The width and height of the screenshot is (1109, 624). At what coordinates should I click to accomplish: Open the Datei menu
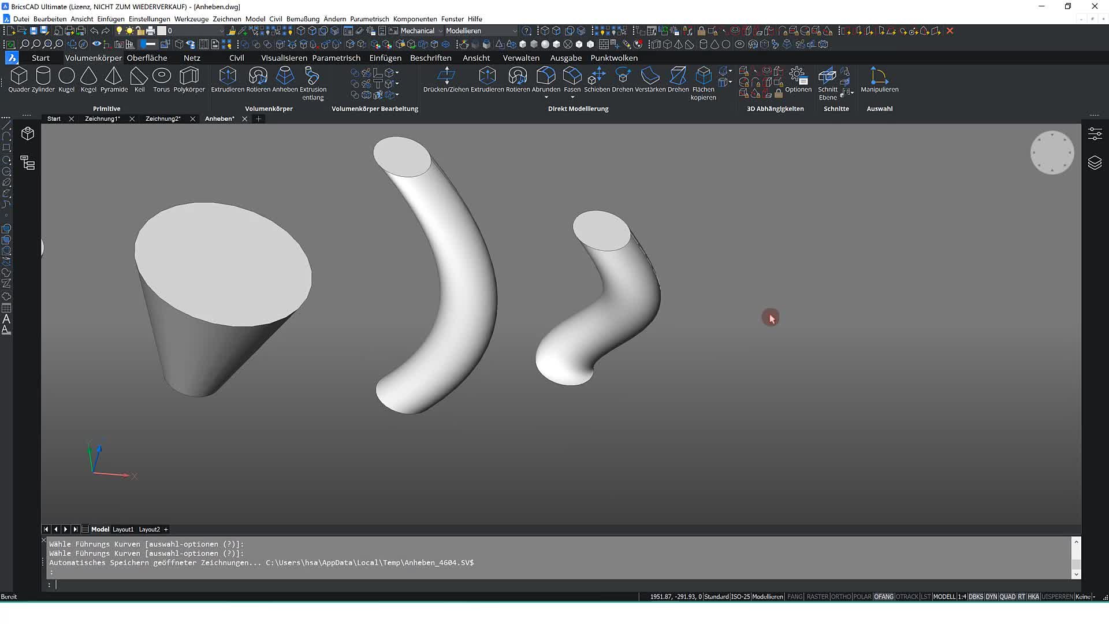click(x=21, y=19)
